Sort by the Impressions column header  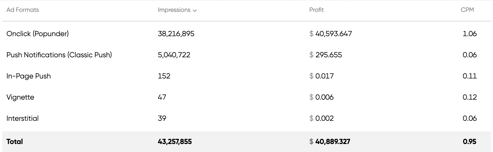click(174, 10)
